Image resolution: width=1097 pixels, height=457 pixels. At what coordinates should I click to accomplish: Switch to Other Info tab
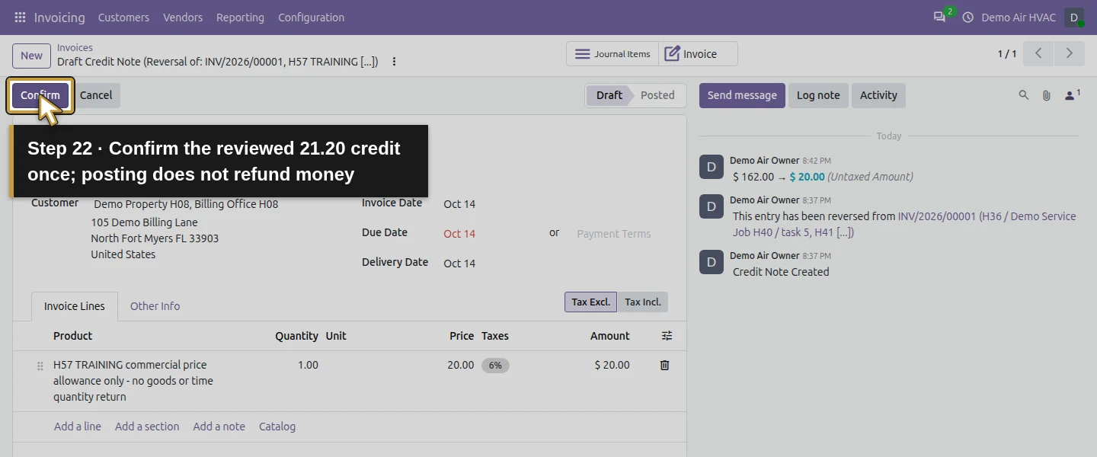click(x=155, y=306)
